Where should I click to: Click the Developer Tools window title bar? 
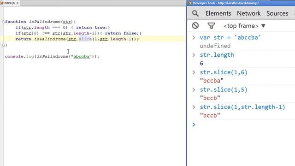(241, 3)
